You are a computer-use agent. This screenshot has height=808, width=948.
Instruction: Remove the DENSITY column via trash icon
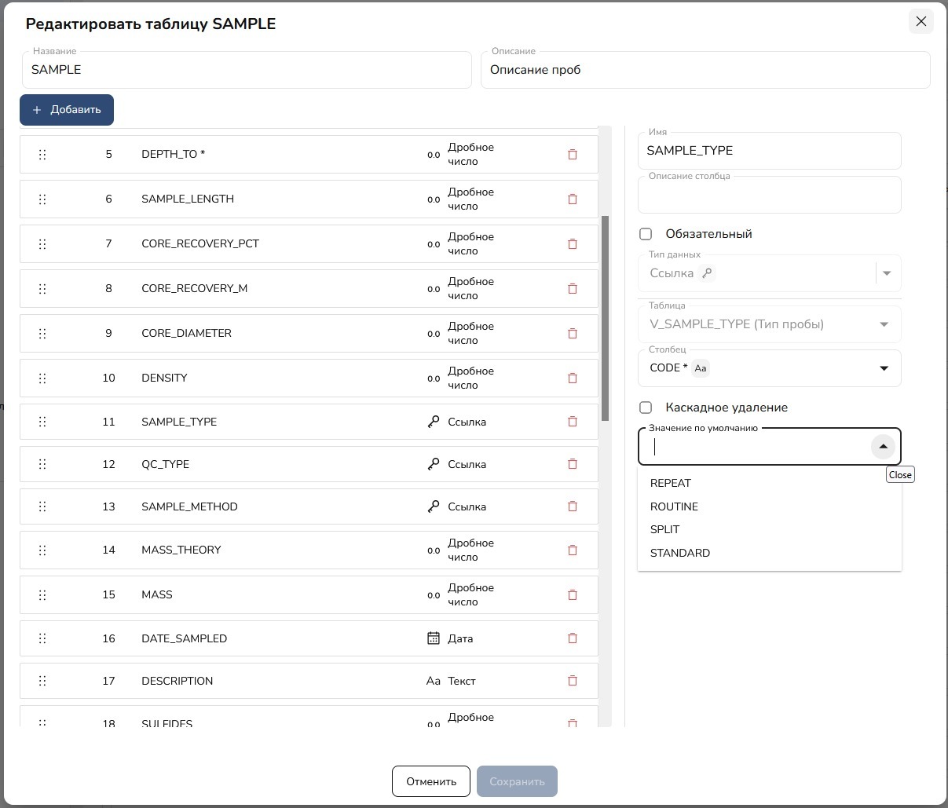(573, 378)
